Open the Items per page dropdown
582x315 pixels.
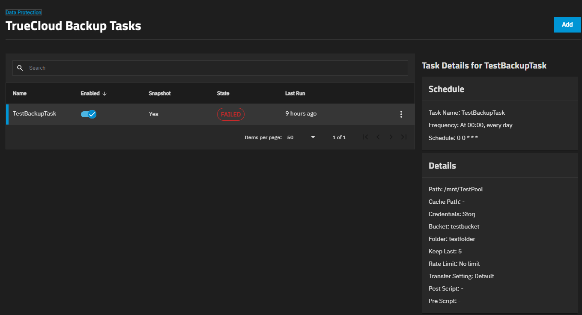[x=301, y=137]
